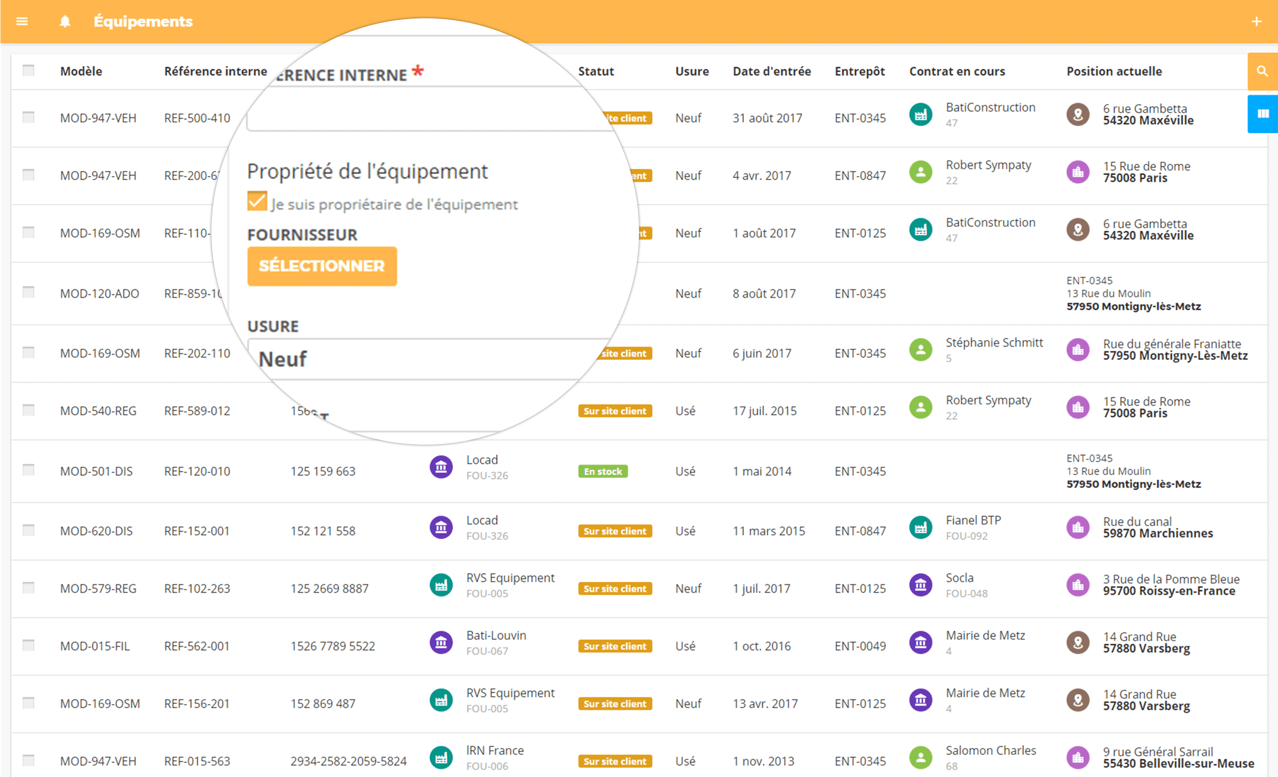Screen dimensions: 1278x777
Task: Click REF-015-563 reference cell
Action: 197,762
